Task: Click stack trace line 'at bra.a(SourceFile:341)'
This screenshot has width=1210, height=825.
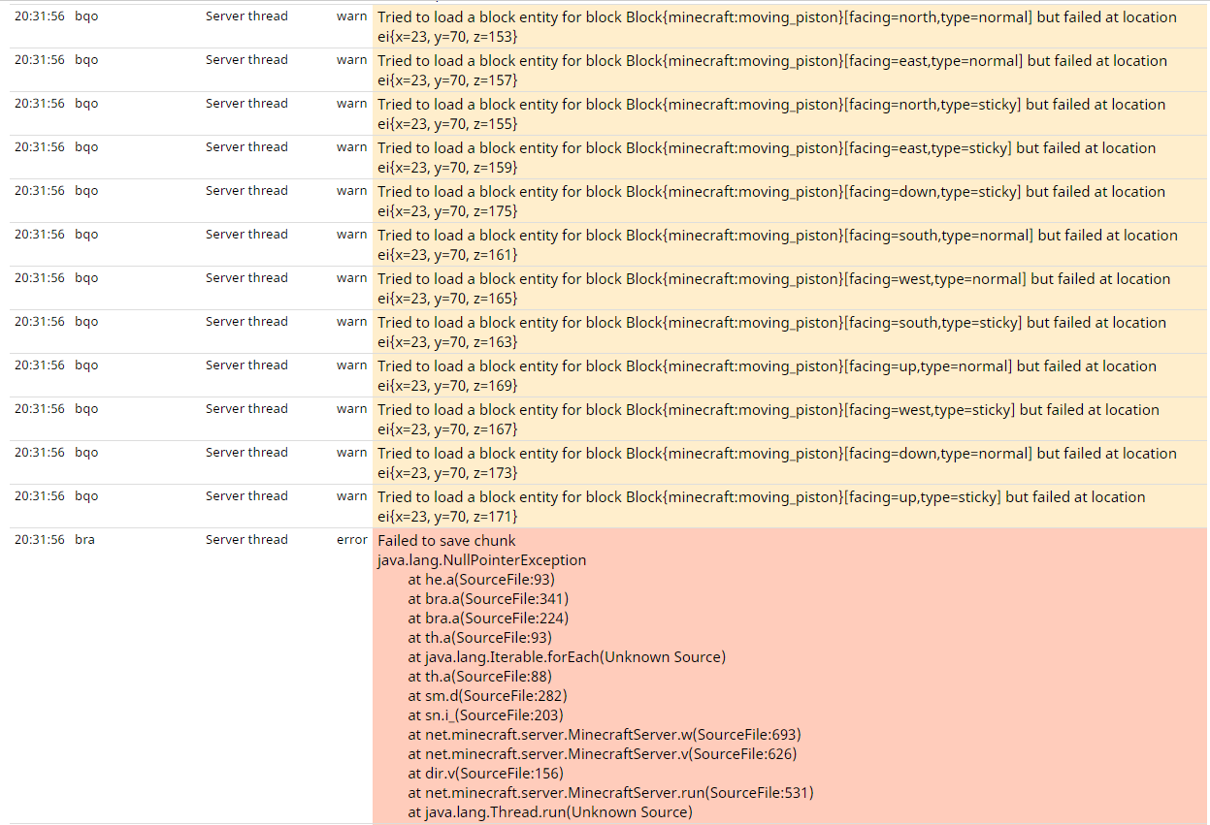Action: click(488, 599)
